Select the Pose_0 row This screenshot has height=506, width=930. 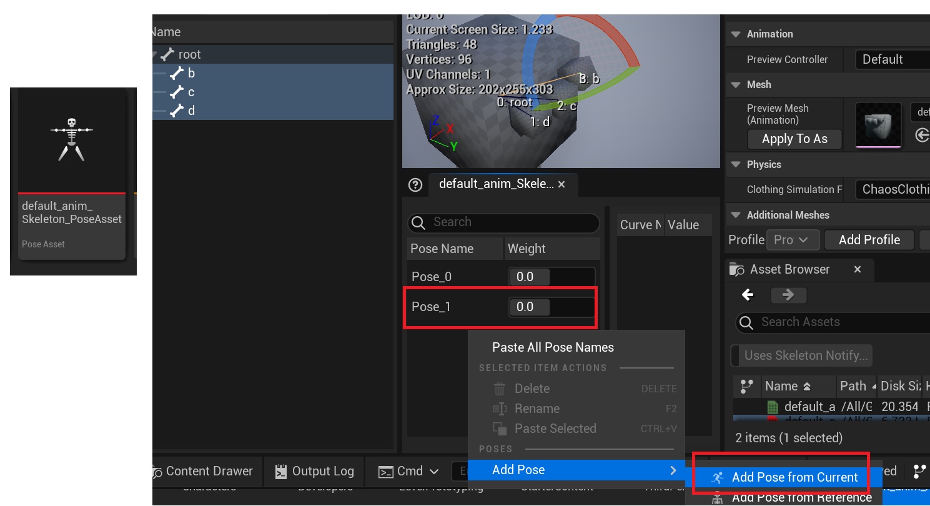(x=502, y=276)
